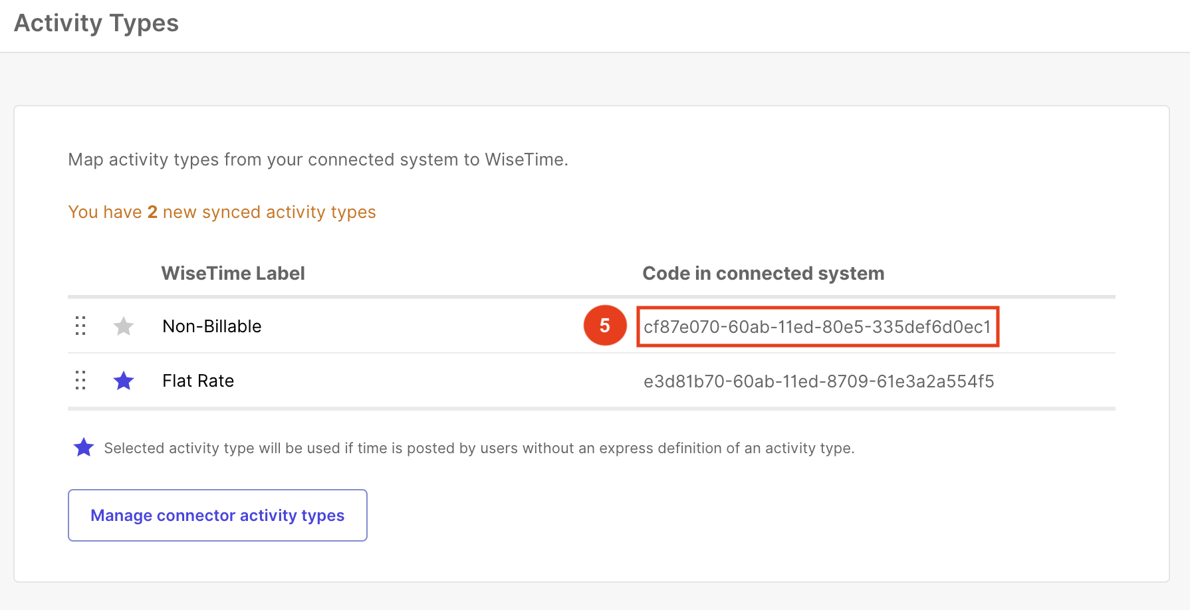Toggle Flat Rate as the default activity type
1190x610 pixels.
(x=124, y=380)
